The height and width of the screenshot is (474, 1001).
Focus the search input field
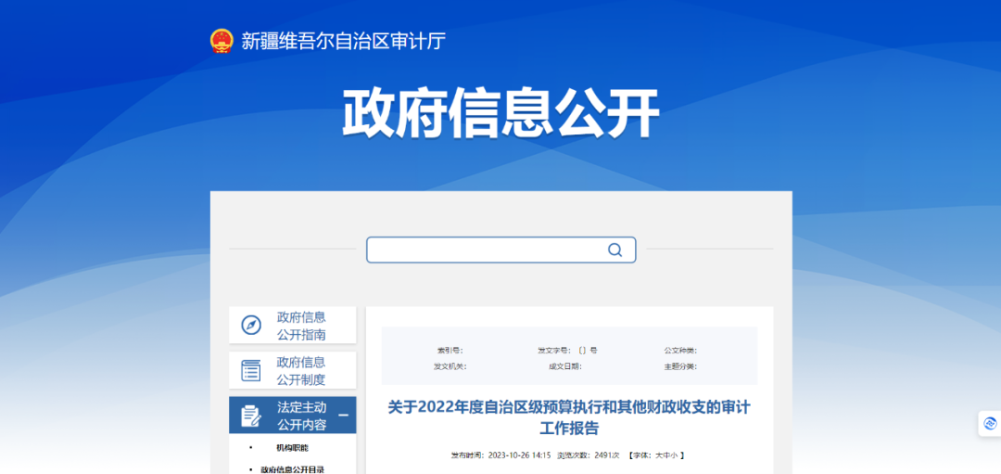tap(501, 250)
